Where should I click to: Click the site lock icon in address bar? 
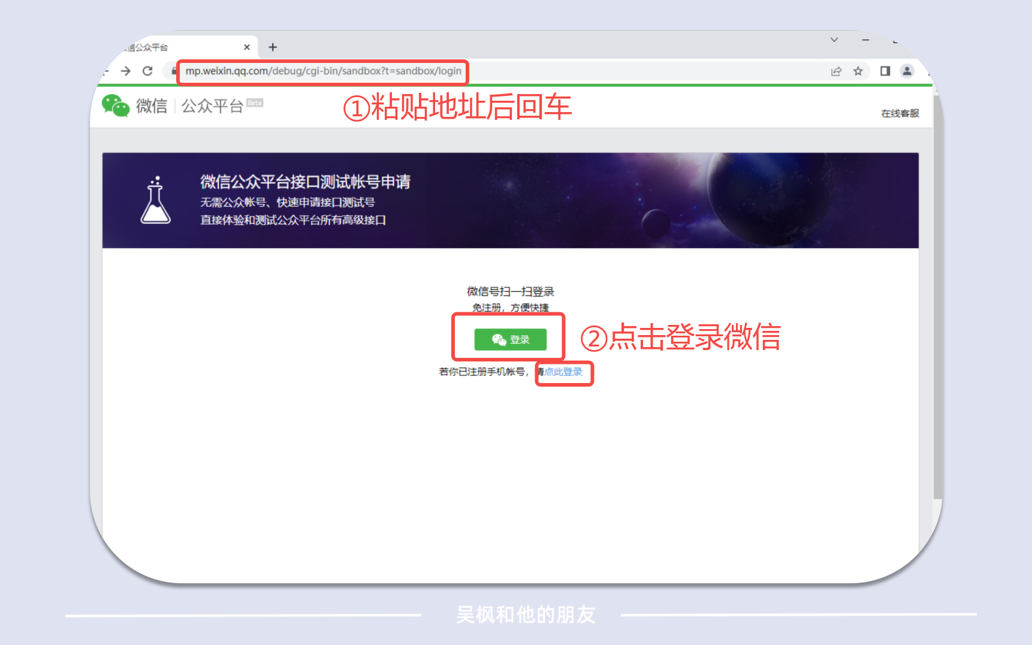pos(174,71)
